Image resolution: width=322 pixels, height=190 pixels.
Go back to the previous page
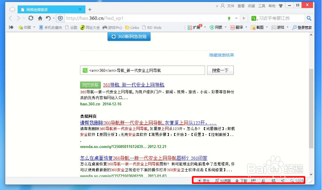click(11, 18)
